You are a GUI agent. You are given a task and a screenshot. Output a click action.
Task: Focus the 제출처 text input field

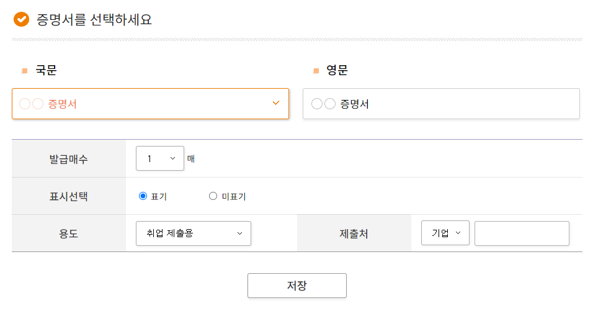click(x=522, y=233)
